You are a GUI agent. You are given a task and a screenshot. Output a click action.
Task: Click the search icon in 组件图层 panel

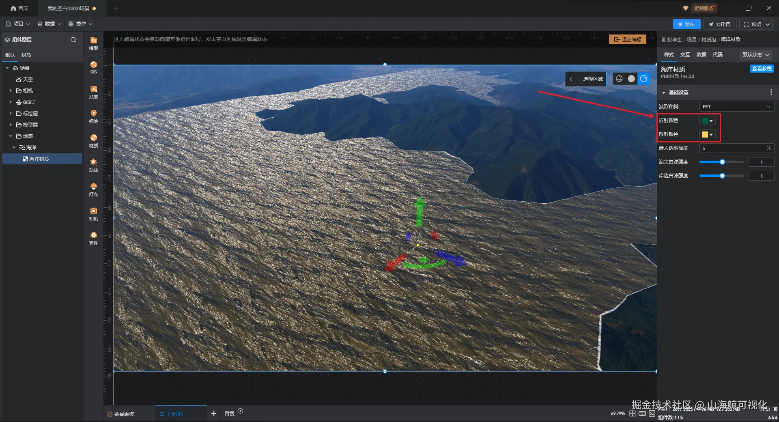73,40
